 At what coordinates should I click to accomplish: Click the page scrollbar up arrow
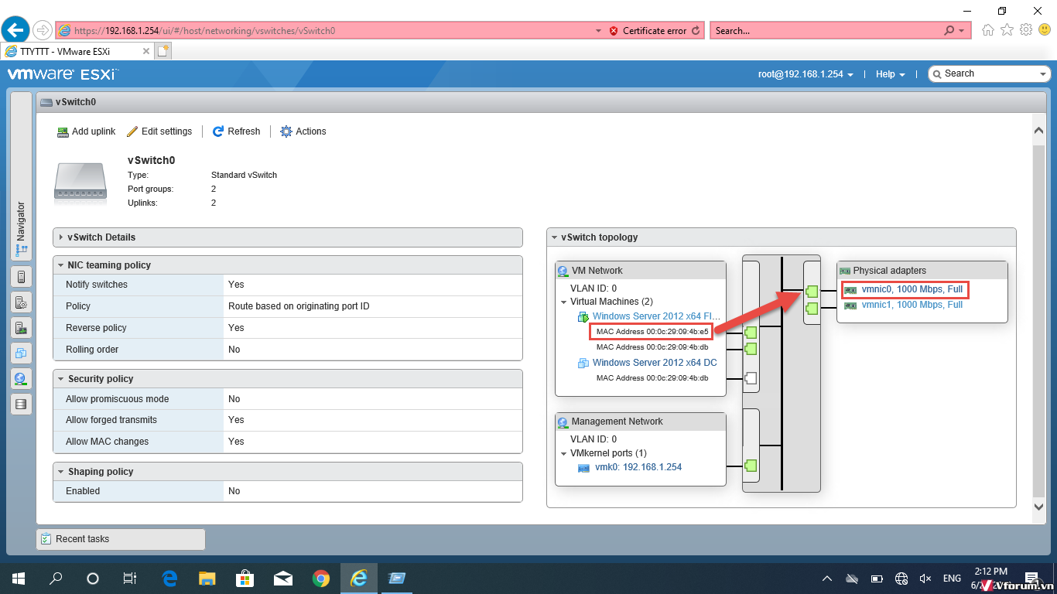[1039, 131]
